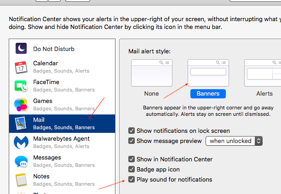
Task: Select Malwarebytes Agent row in list
Action: pyautogui.click(x=62, y=143)
